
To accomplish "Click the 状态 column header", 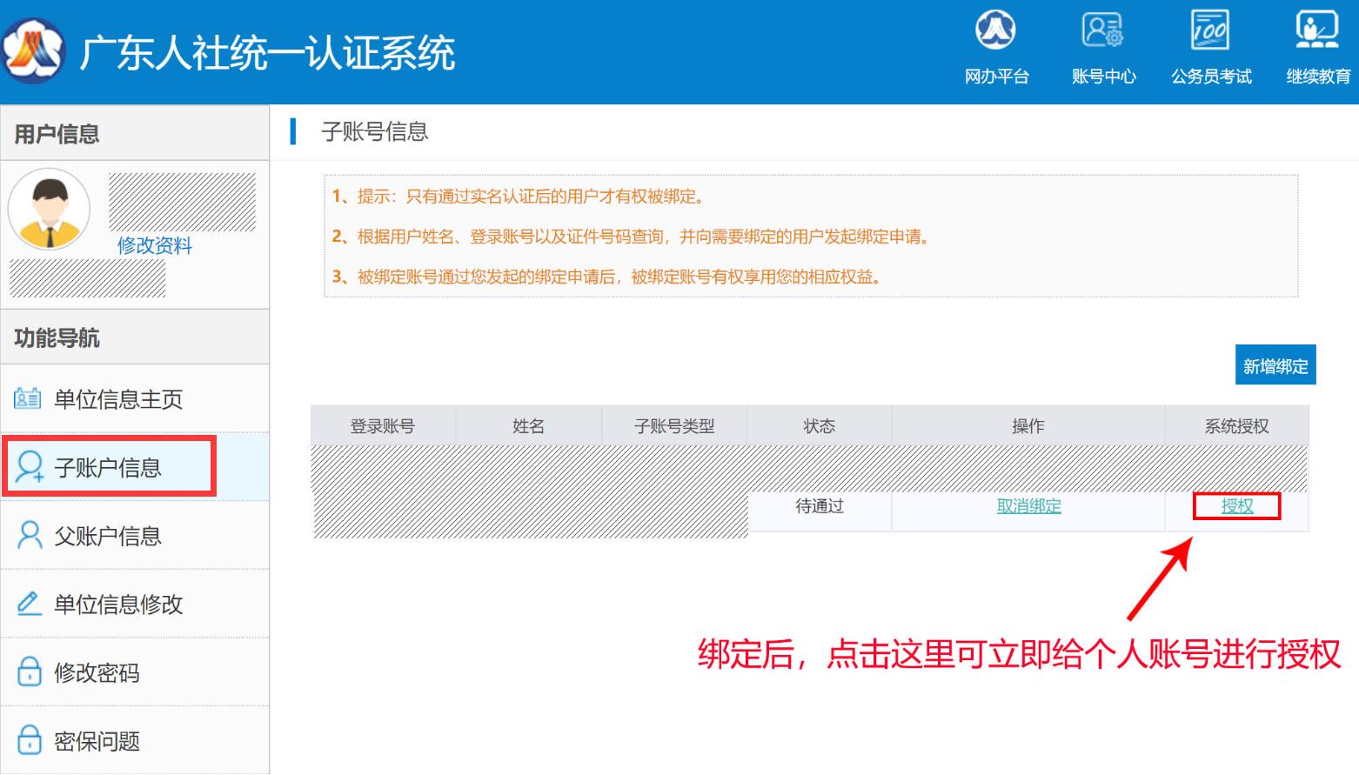I will tap(819, 426).
